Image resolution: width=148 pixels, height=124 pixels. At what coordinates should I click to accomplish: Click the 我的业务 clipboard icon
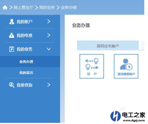12,49
